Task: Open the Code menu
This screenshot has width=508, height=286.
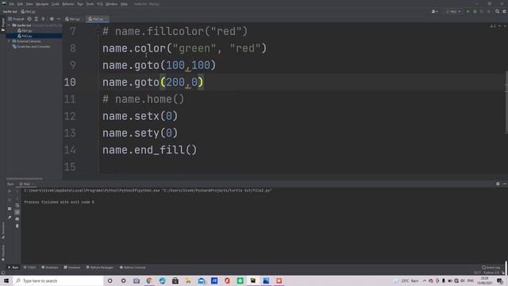Action: click(56, 4)
